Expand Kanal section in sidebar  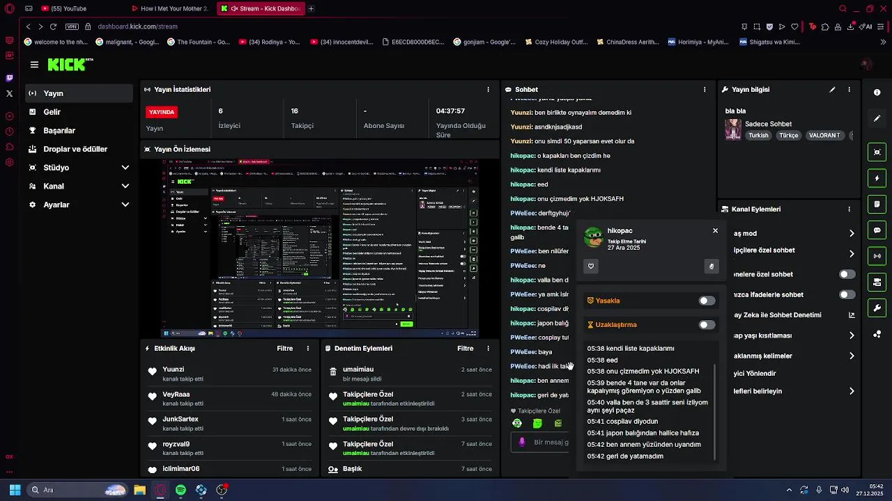(x=125, y=186)
